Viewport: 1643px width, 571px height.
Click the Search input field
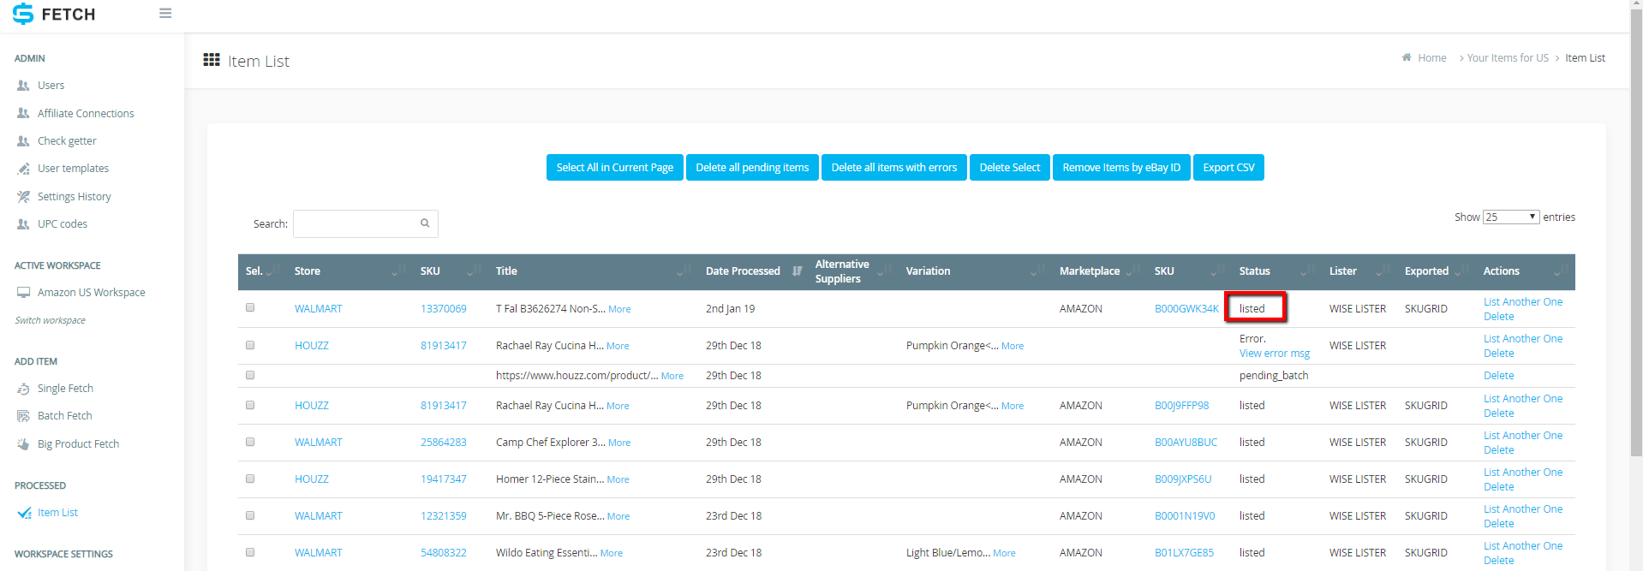point(366,223)
